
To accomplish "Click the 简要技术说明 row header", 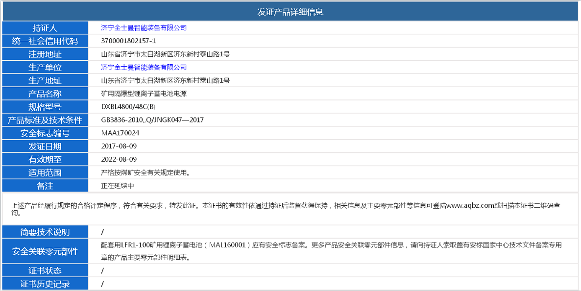I will 45,232.
